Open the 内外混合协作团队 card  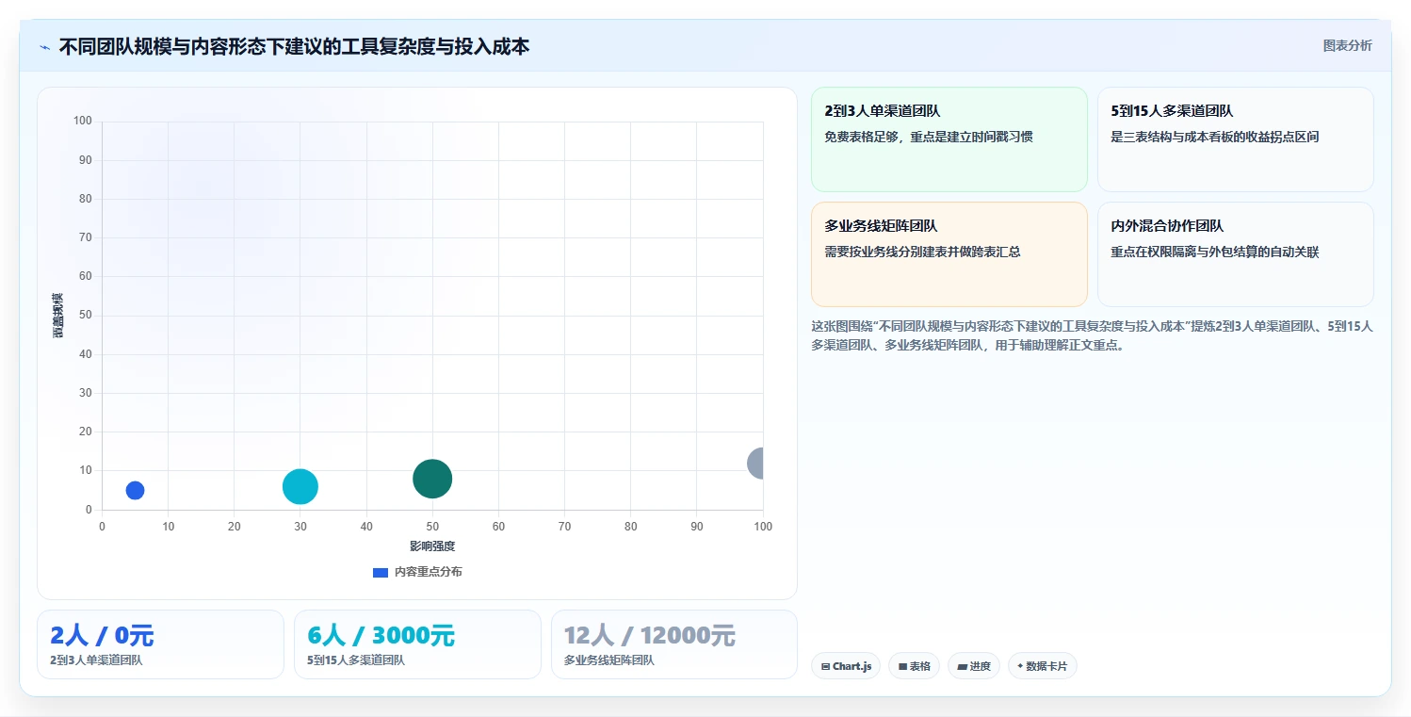pos(1235,254)
